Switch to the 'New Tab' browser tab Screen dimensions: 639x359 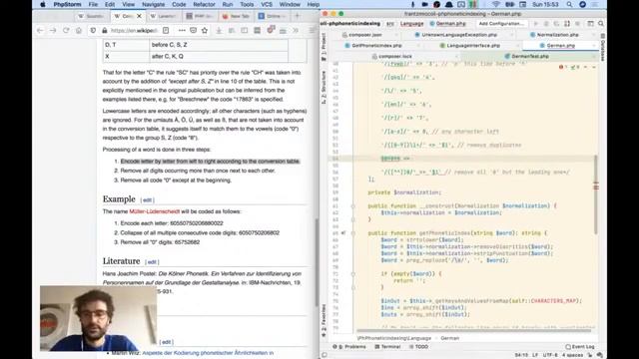[237, 16]
